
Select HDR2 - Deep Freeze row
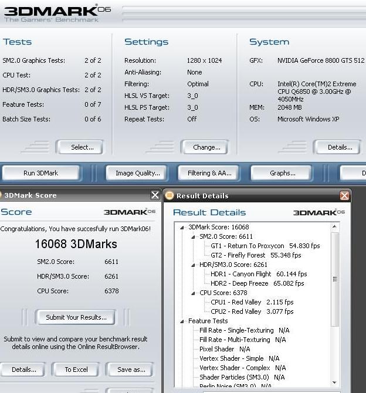[257, 283]
